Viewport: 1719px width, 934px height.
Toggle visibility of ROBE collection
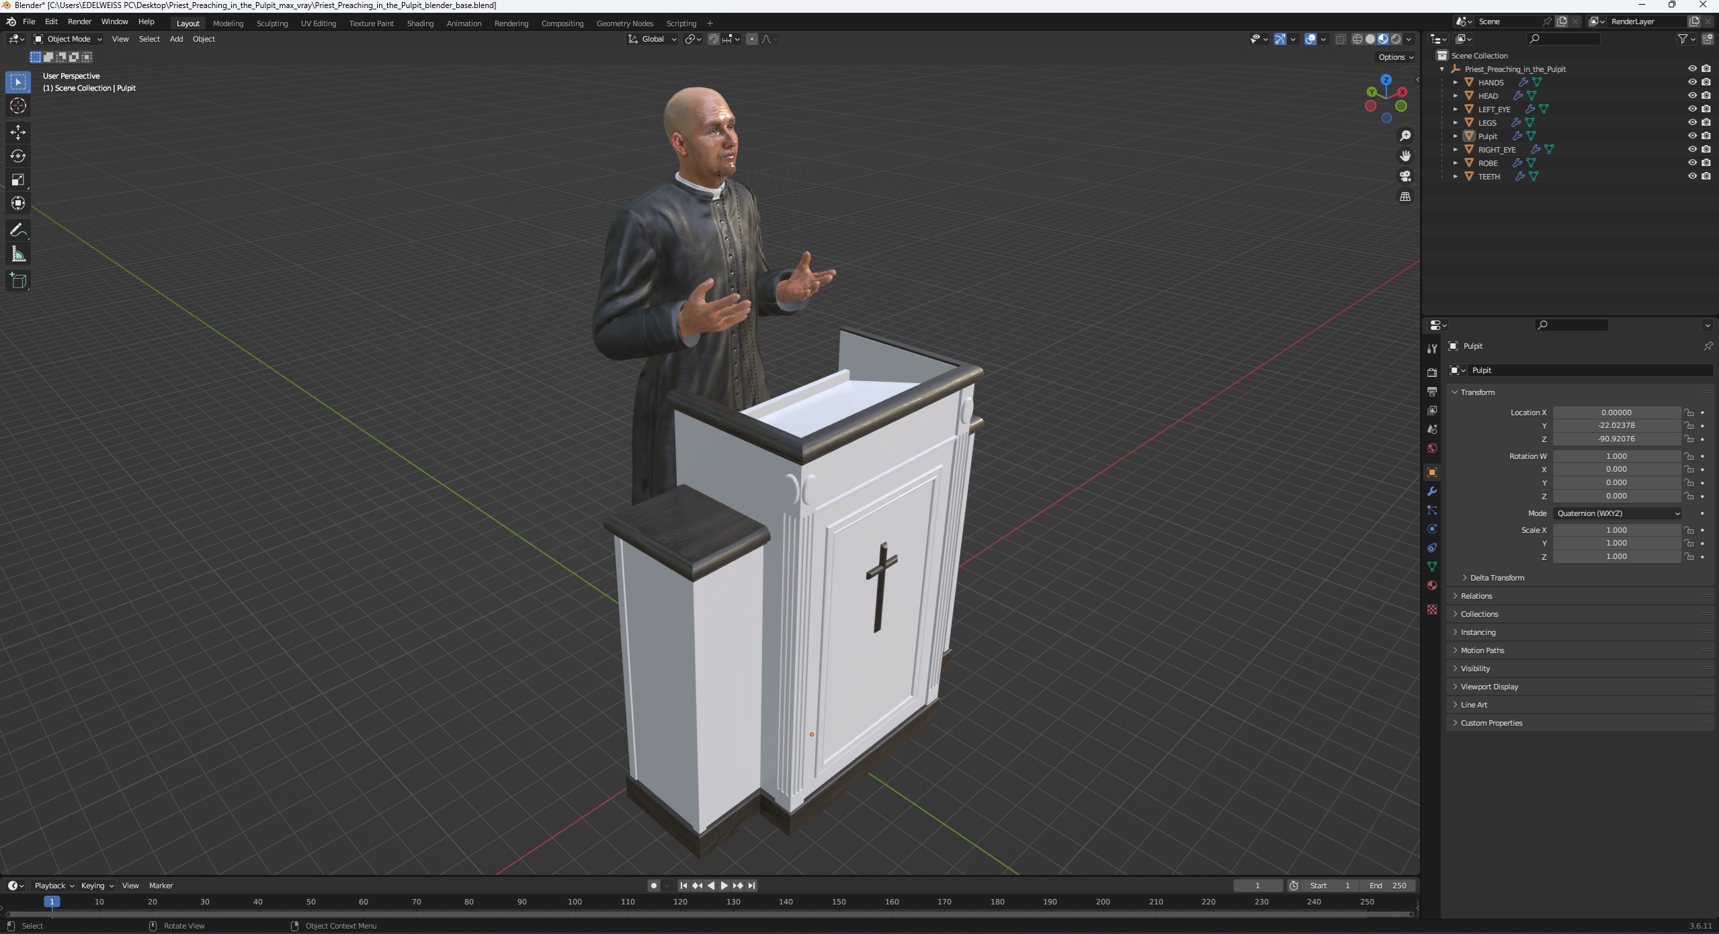pyautogui.click(x=1693, y=162)
